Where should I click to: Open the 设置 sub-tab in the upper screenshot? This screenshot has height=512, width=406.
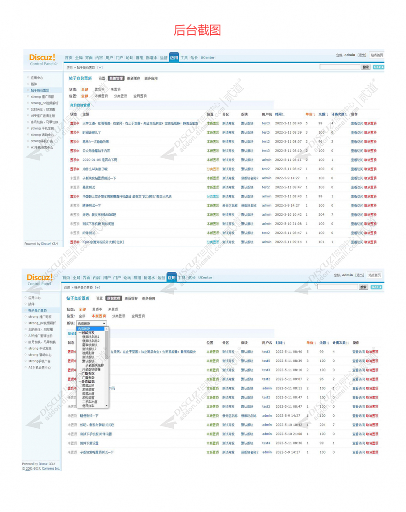tap(102, 78)
